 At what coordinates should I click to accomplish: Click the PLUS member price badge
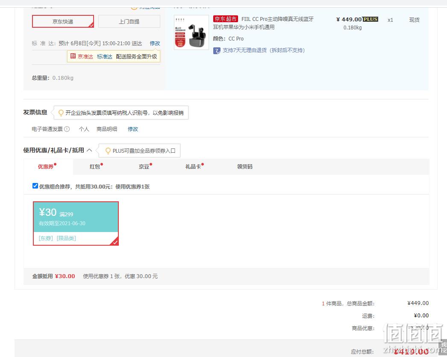pos(371,19)
